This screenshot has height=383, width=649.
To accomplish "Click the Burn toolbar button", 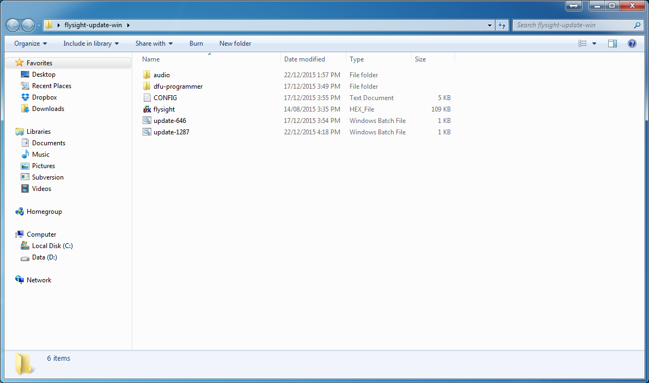I will (196, 44).
